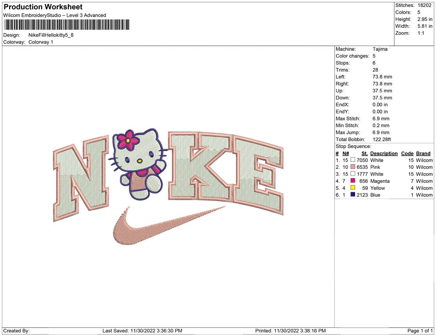Click the Description column header
The width and height of the screenshot is (436, 335).
[x=384, y=153]
